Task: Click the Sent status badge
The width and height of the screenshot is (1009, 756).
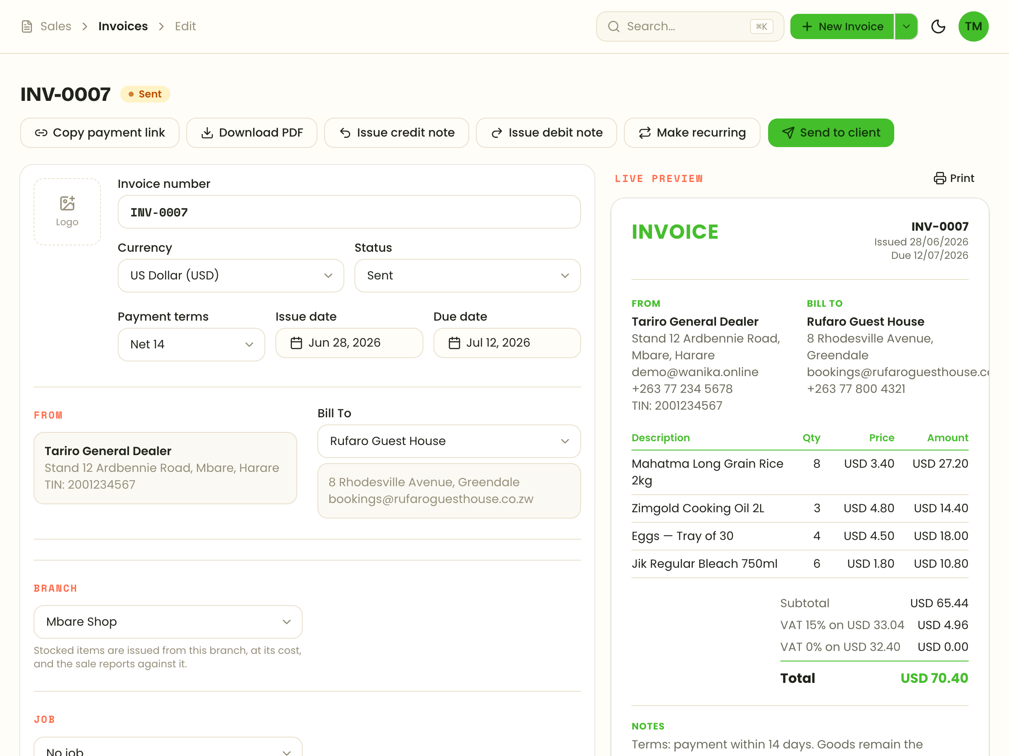Action: pos(145,94)
